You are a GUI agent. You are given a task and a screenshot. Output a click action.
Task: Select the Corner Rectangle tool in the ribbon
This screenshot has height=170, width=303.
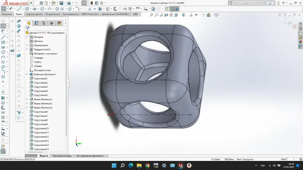coord(27,9)
